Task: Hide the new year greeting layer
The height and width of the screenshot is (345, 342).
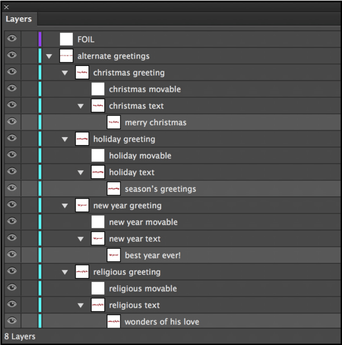Action: pos(12,205)
